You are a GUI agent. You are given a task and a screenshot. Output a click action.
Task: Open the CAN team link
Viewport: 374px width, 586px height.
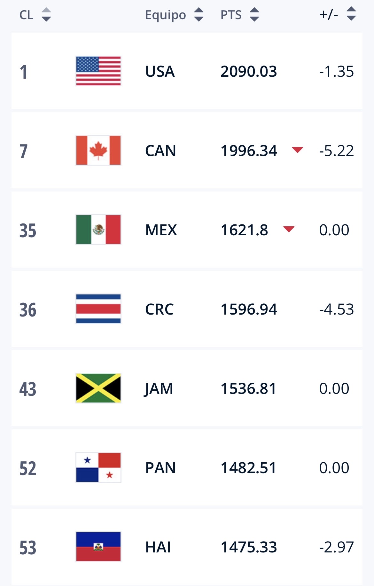tap(160, 151)
